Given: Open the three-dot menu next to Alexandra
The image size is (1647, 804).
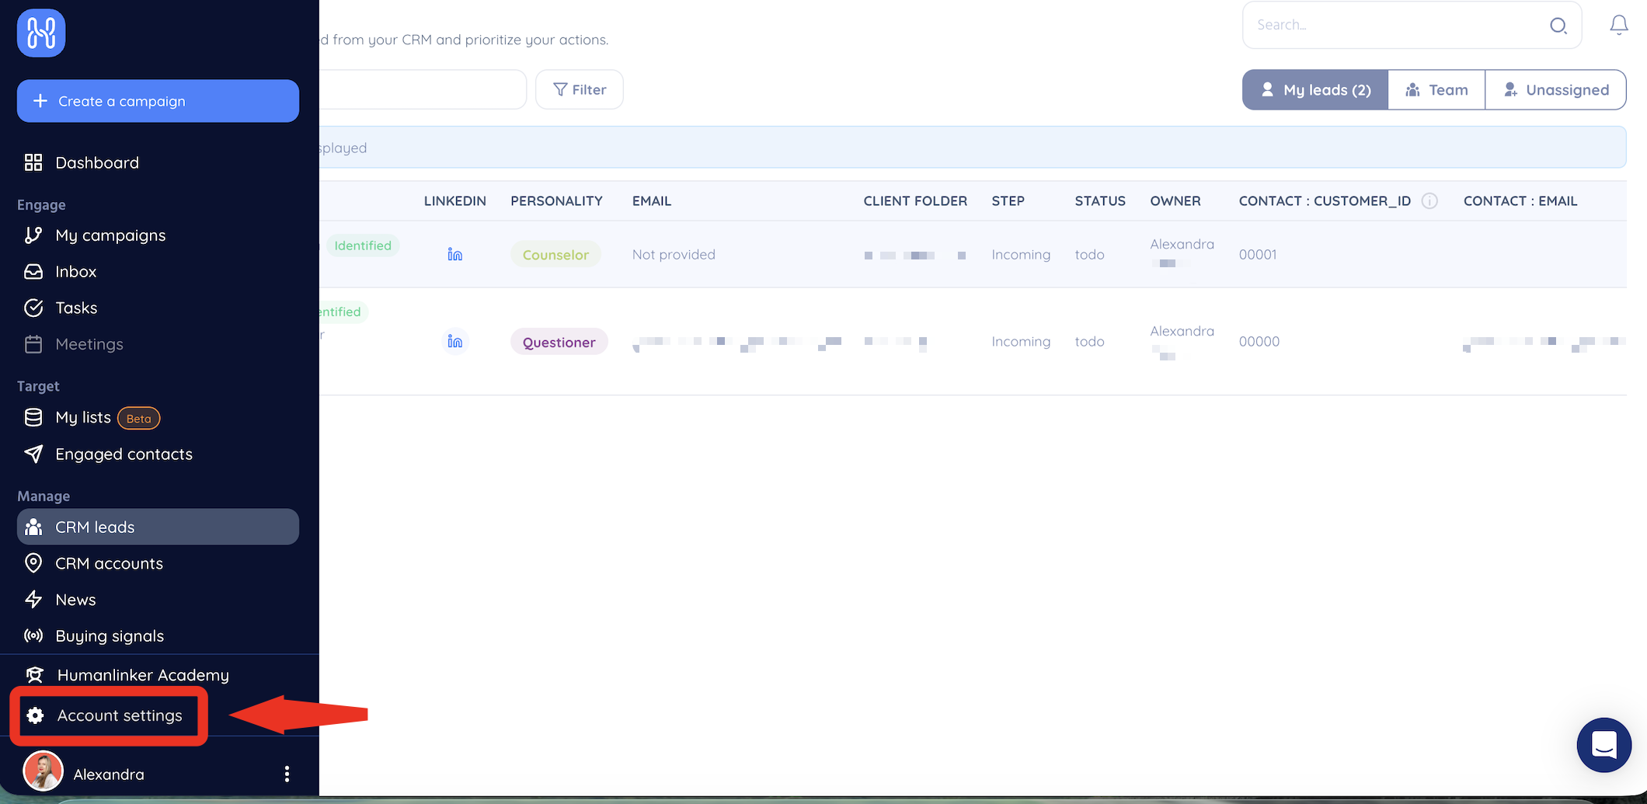Looking at the screenshot, I should pos(287,774).
